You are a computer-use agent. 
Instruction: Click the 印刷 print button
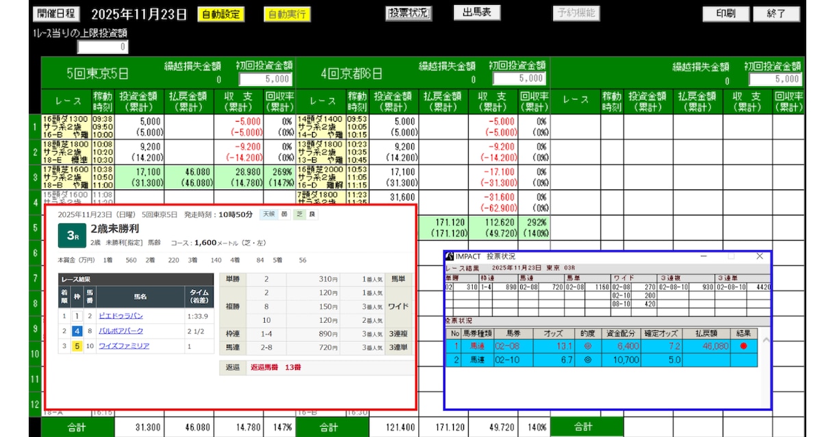point(725,14)
